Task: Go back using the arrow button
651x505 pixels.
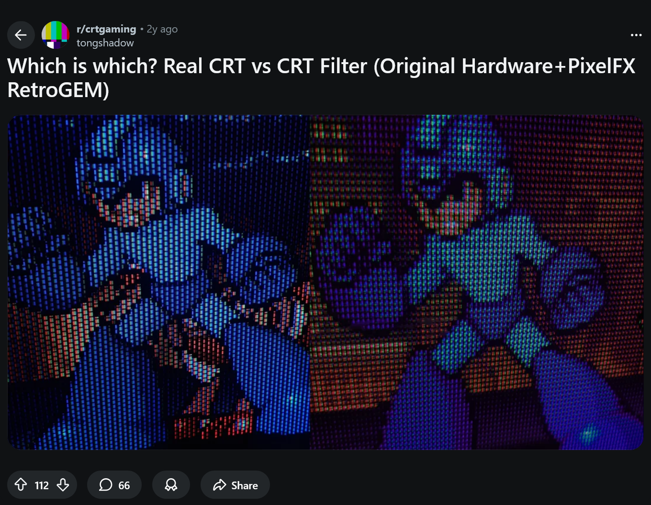Action: pyautogui.click(x=21, y=35)
